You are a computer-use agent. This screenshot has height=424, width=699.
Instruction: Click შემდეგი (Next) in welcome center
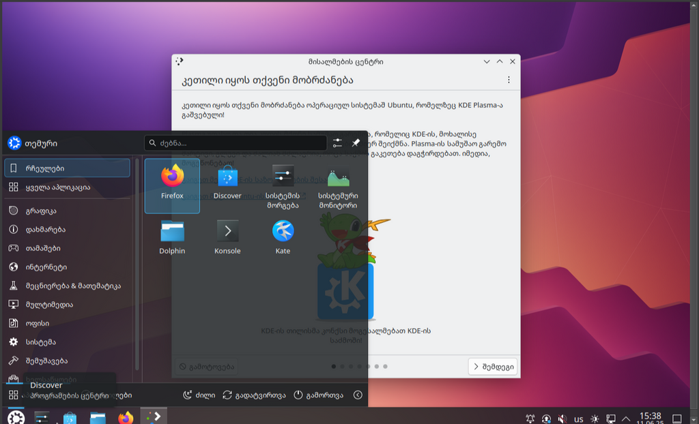coord(493,367)
